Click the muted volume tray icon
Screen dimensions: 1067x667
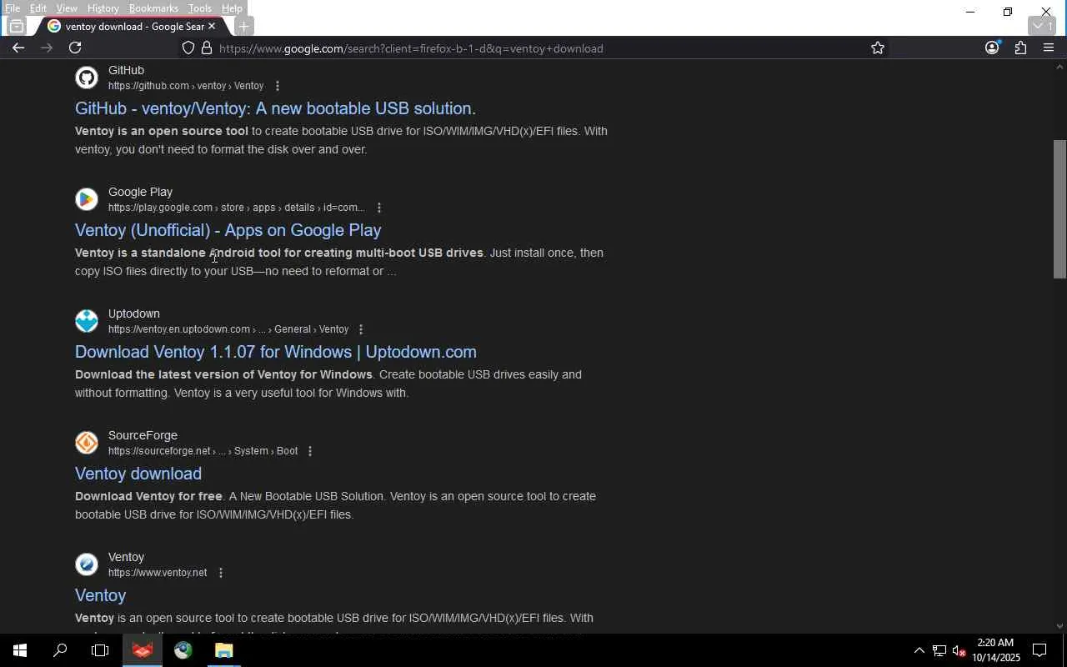pos(959,650)
